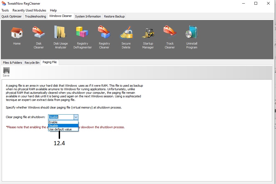The image size is (276, 184).
Task: Minimize the TweakNow RegCleaner window
Action: point(244,3)
